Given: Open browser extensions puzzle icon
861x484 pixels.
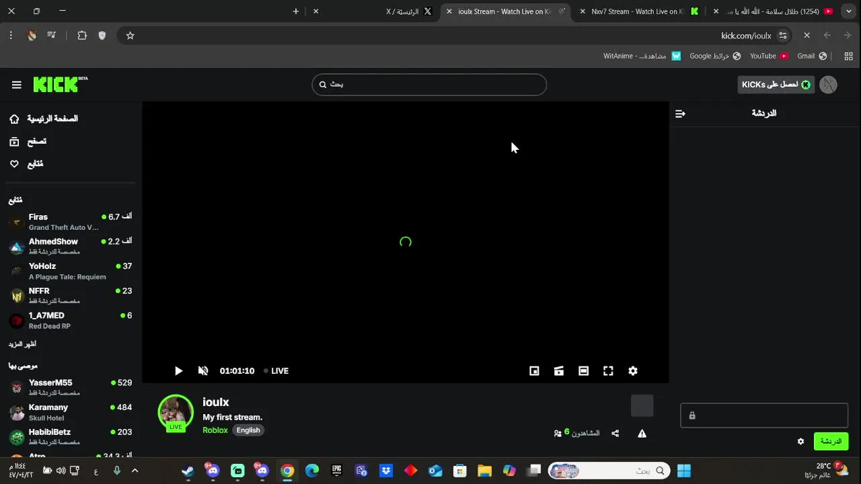Looking at the screenshot, I should (x=82, y=36).
